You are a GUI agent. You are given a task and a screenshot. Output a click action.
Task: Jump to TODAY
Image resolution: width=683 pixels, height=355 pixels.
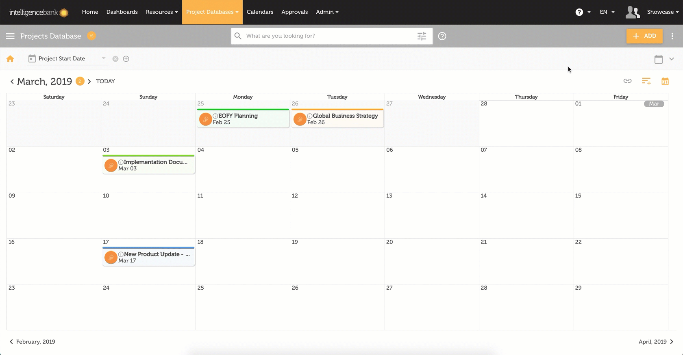[x=105, y=82]
